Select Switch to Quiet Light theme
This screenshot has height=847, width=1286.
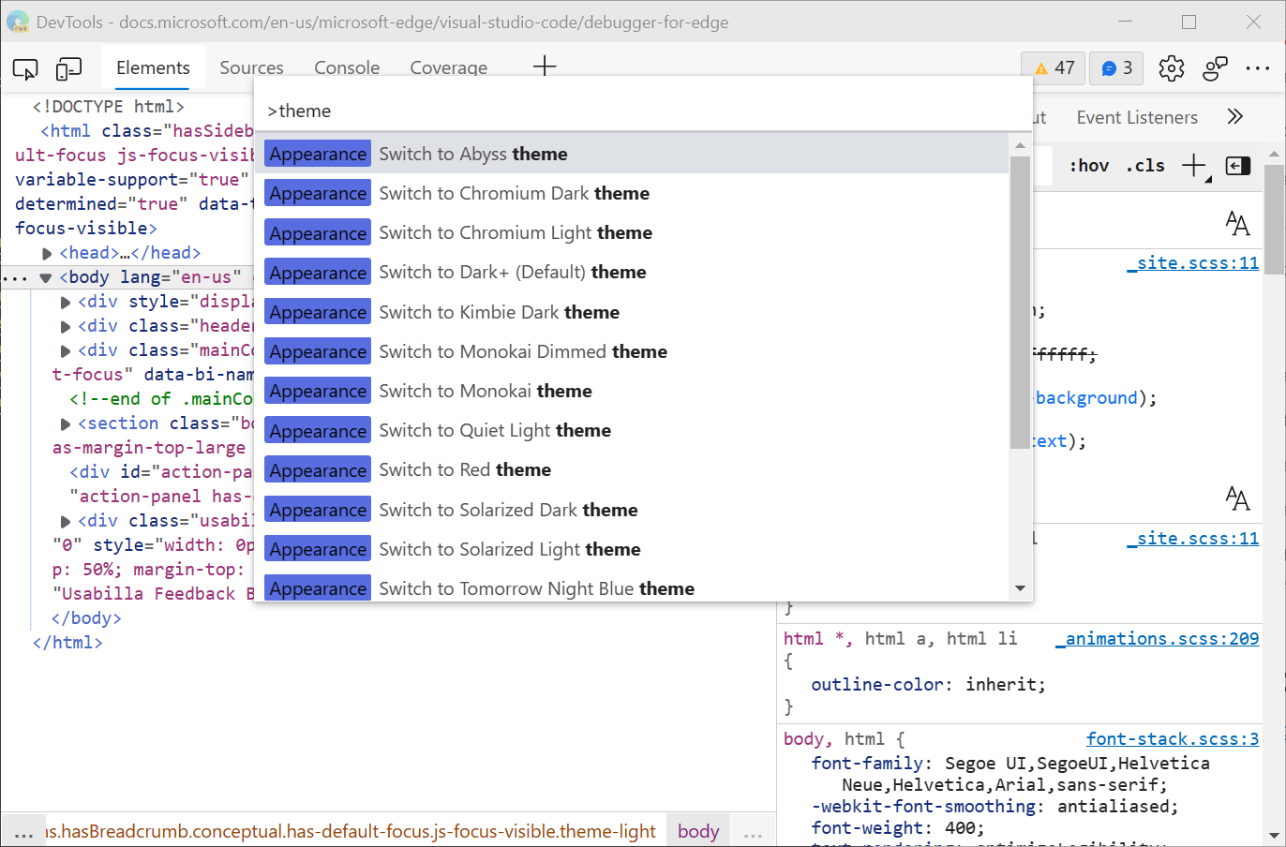pyautogui.click(x=632, y=430)
